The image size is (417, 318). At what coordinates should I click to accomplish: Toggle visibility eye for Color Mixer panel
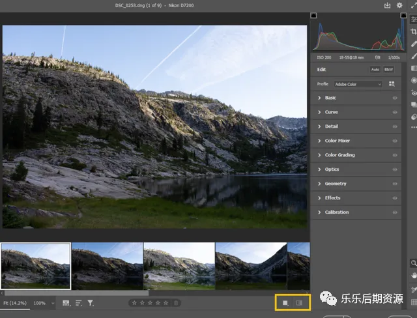[x=395, y=141]
